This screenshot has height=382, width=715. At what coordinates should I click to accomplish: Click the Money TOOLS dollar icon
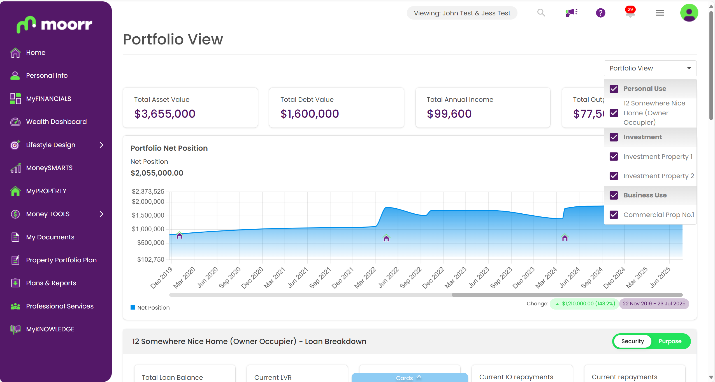tap(15, 214)
